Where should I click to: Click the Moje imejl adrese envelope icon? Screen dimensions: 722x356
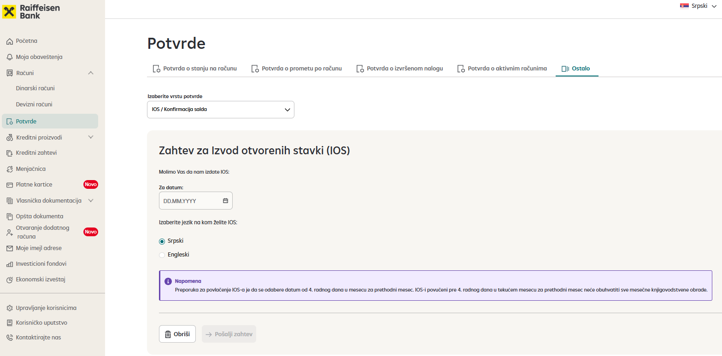point(10,248)
